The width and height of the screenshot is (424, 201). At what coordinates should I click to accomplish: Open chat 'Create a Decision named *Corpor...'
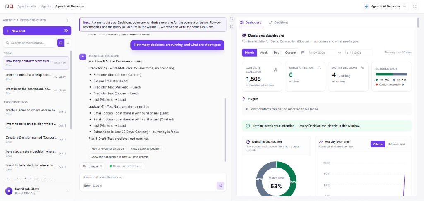point(36,139)
